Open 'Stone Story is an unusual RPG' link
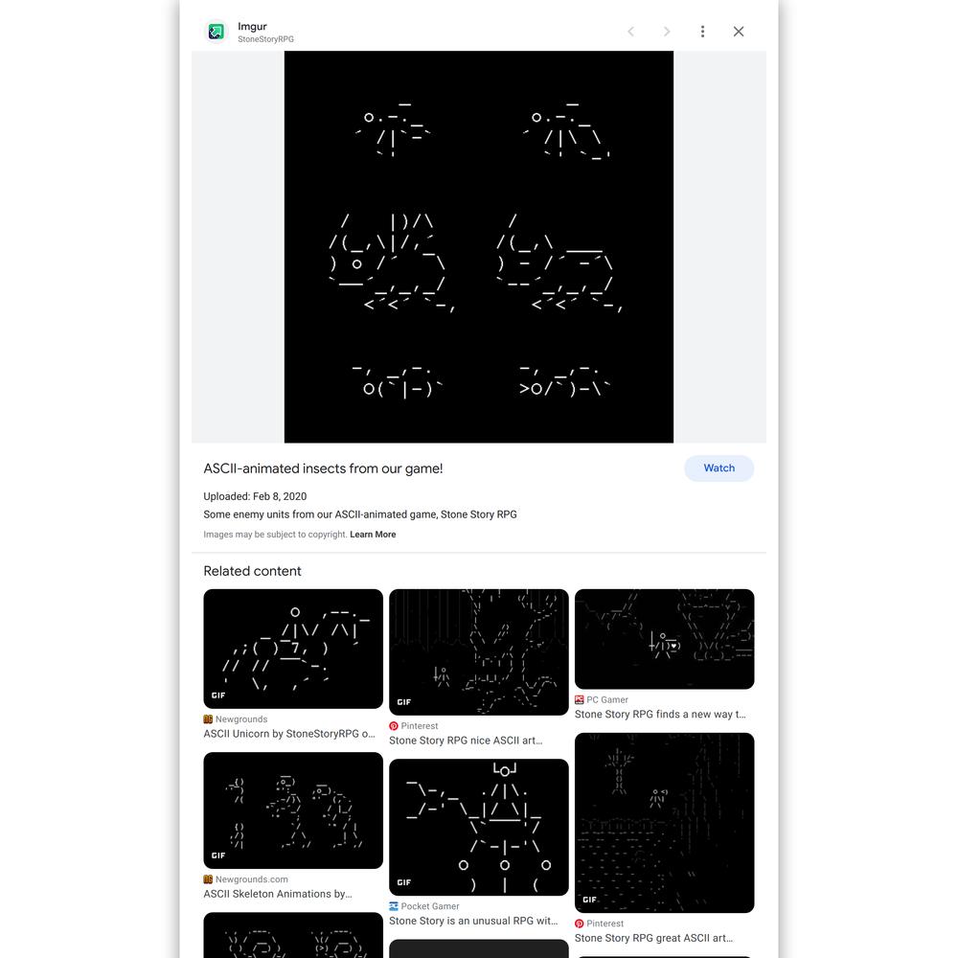 (473, 921)
